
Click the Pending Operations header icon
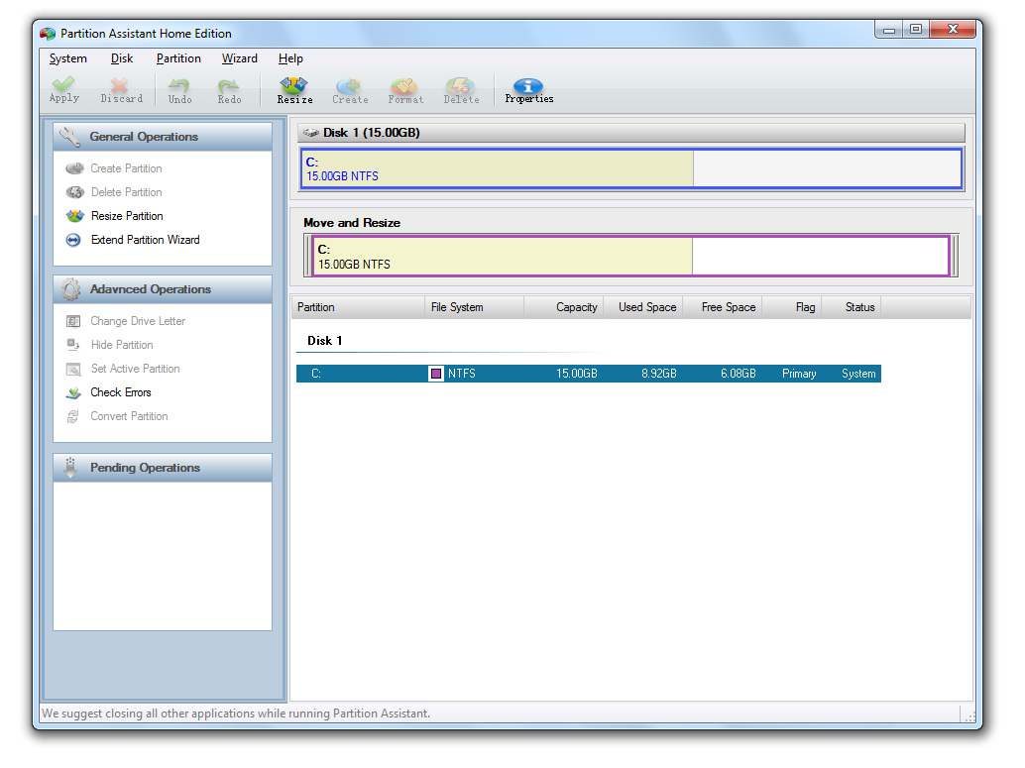pos(70,467)
